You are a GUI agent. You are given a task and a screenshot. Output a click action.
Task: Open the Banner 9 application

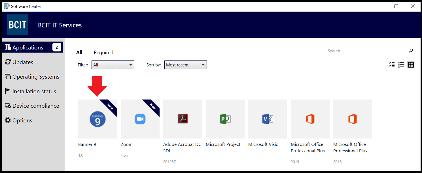pos(97,119)
